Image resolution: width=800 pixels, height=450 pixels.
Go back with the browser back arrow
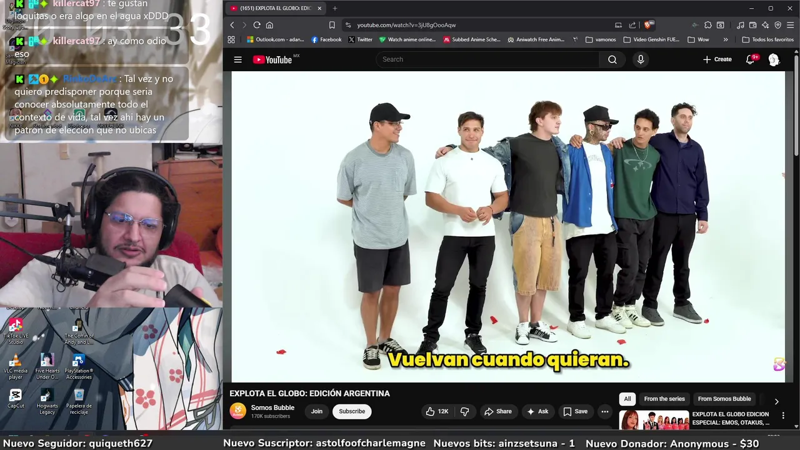click(x=232, y=25)
